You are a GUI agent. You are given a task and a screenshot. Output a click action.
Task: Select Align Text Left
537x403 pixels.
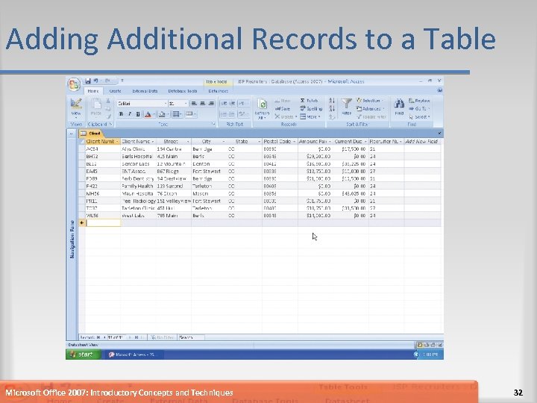(x=194, y=103)
